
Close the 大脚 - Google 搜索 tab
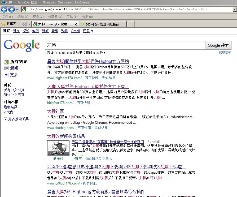click(76, 24)
